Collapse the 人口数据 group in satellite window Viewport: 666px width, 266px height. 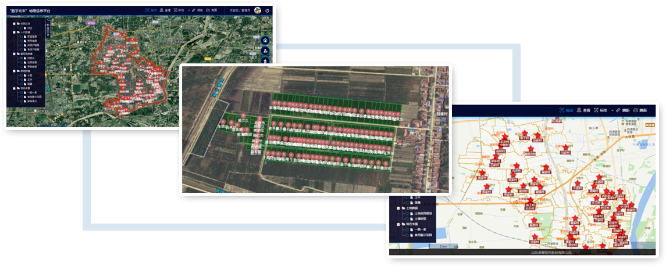coord(14,33)
